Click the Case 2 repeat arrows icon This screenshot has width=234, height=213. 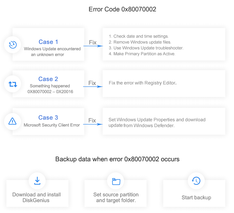13,84
